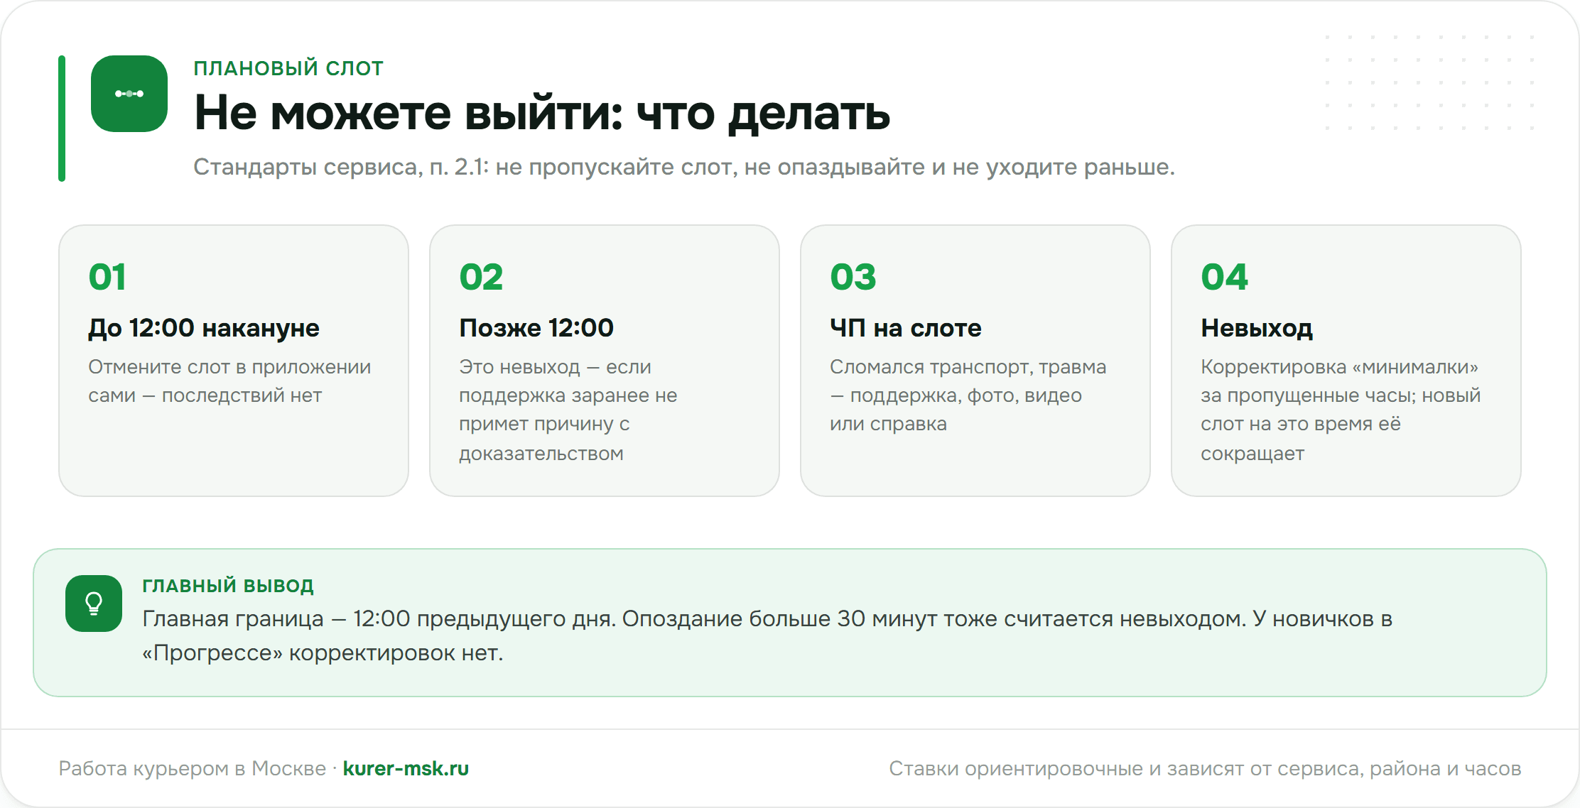Click the footer text "Работа курьером в Москве"

click(193, 768)
